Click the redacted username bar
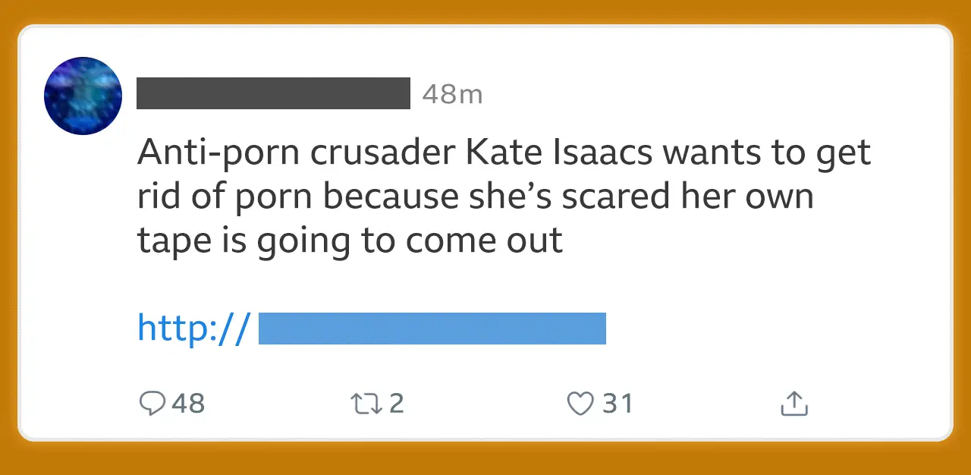Image resolution: width=971 pixels, height=475 pixels. point(272,93)
